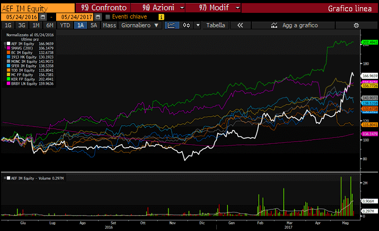The image size is (379, 231).
Task: Toggle the volume panel AEF IM Equity legend box
Action: pyautogui.click(x=8, y=178)
